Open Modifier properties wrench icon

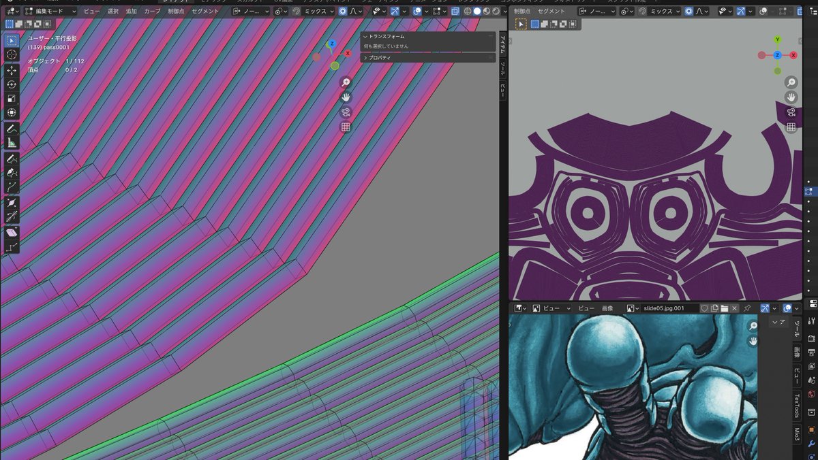(x=811, y=443)
